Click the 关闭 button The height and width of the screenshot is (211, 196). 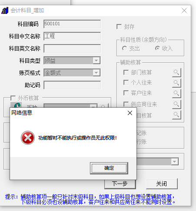click(x=162, y=184)
